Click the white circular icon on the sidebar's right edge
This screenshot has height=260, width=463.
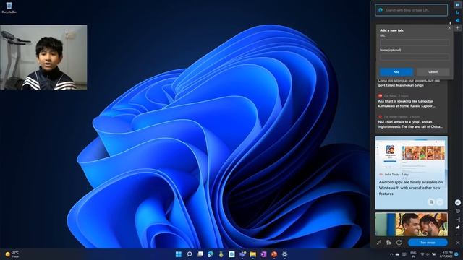point(458,202)
